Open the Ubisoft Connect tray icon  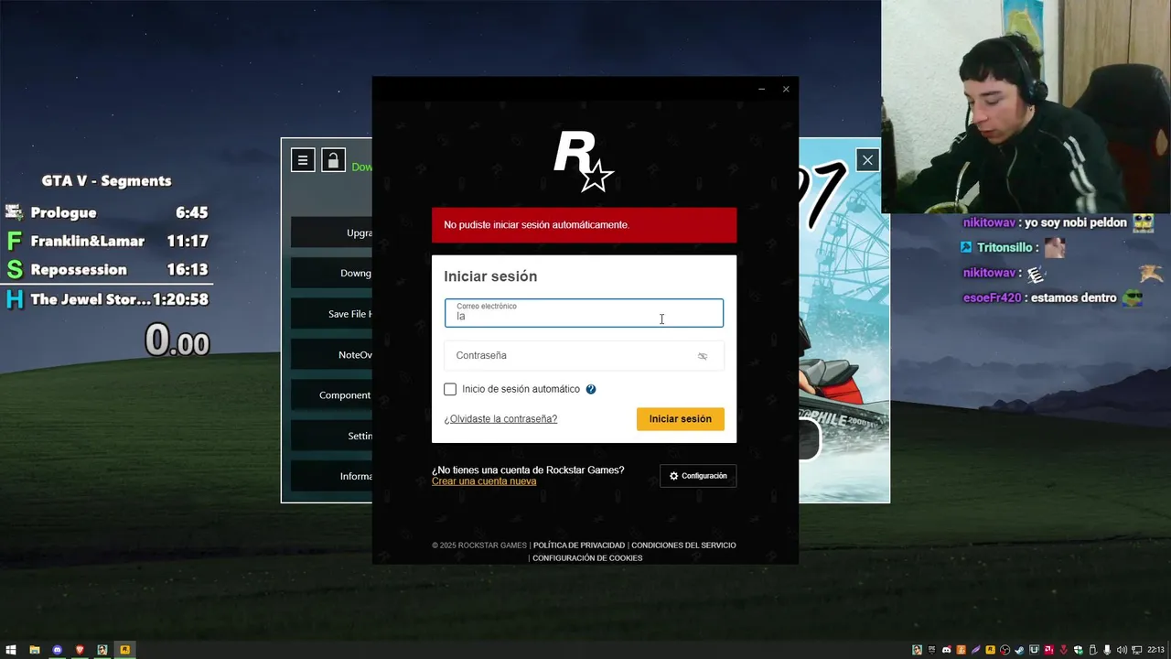tap(1034, 650)
